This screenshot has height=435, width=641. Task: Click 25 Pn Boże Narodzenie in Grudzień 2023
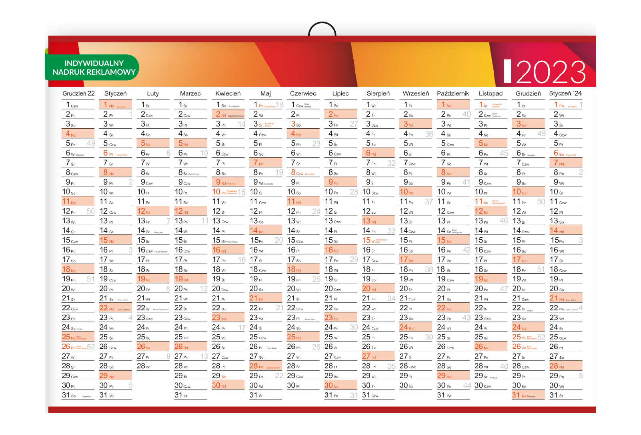[x=529, y=337]
